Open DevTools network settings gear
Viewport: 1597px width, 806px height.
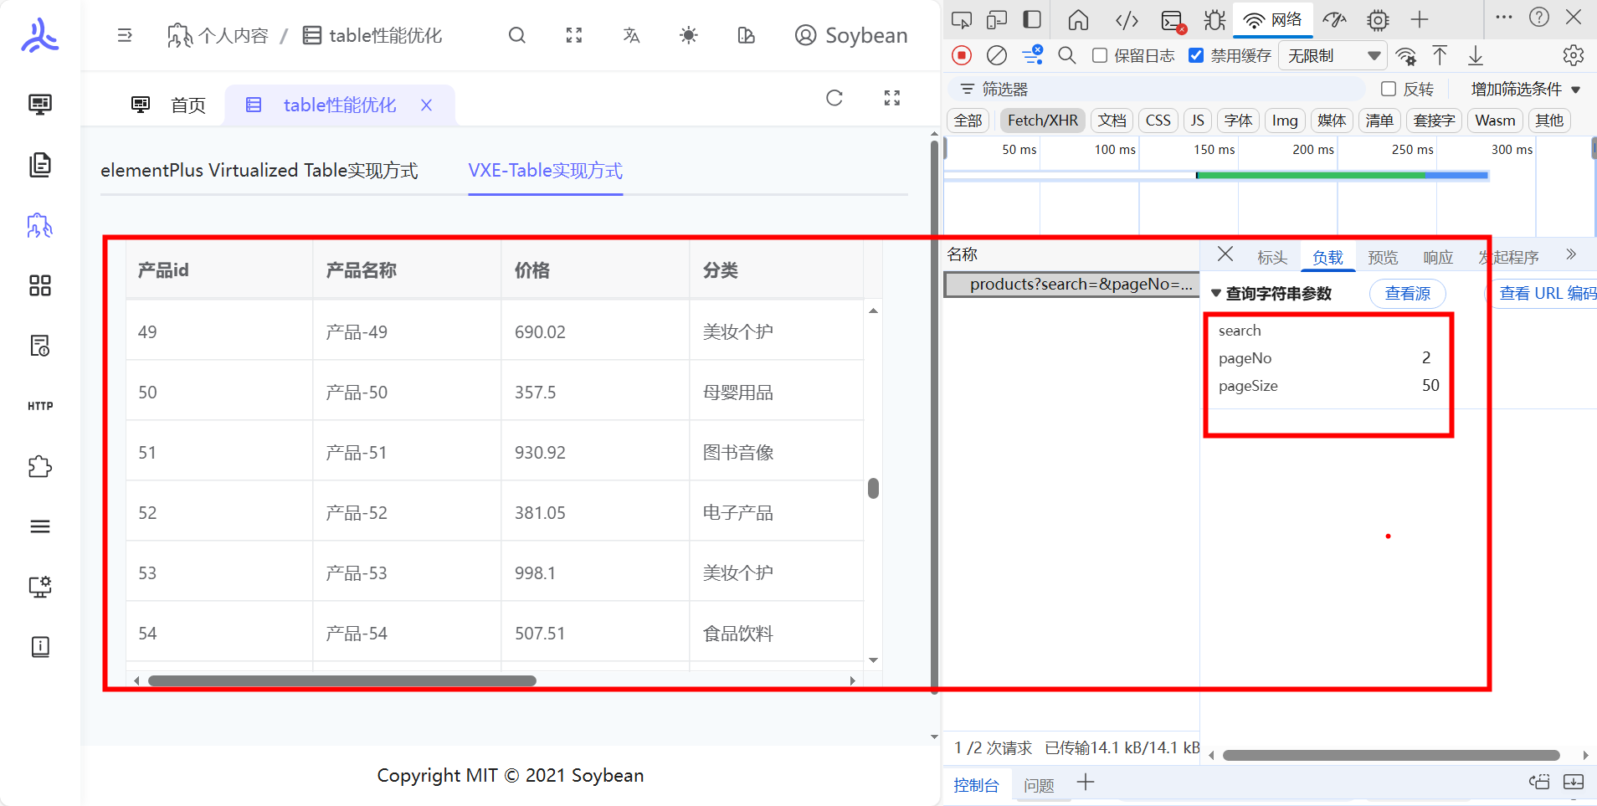(x=1574, y=55)
